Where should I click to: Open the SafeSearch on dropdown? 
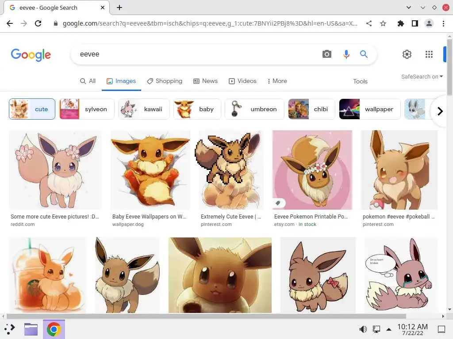tap(422, 76)
